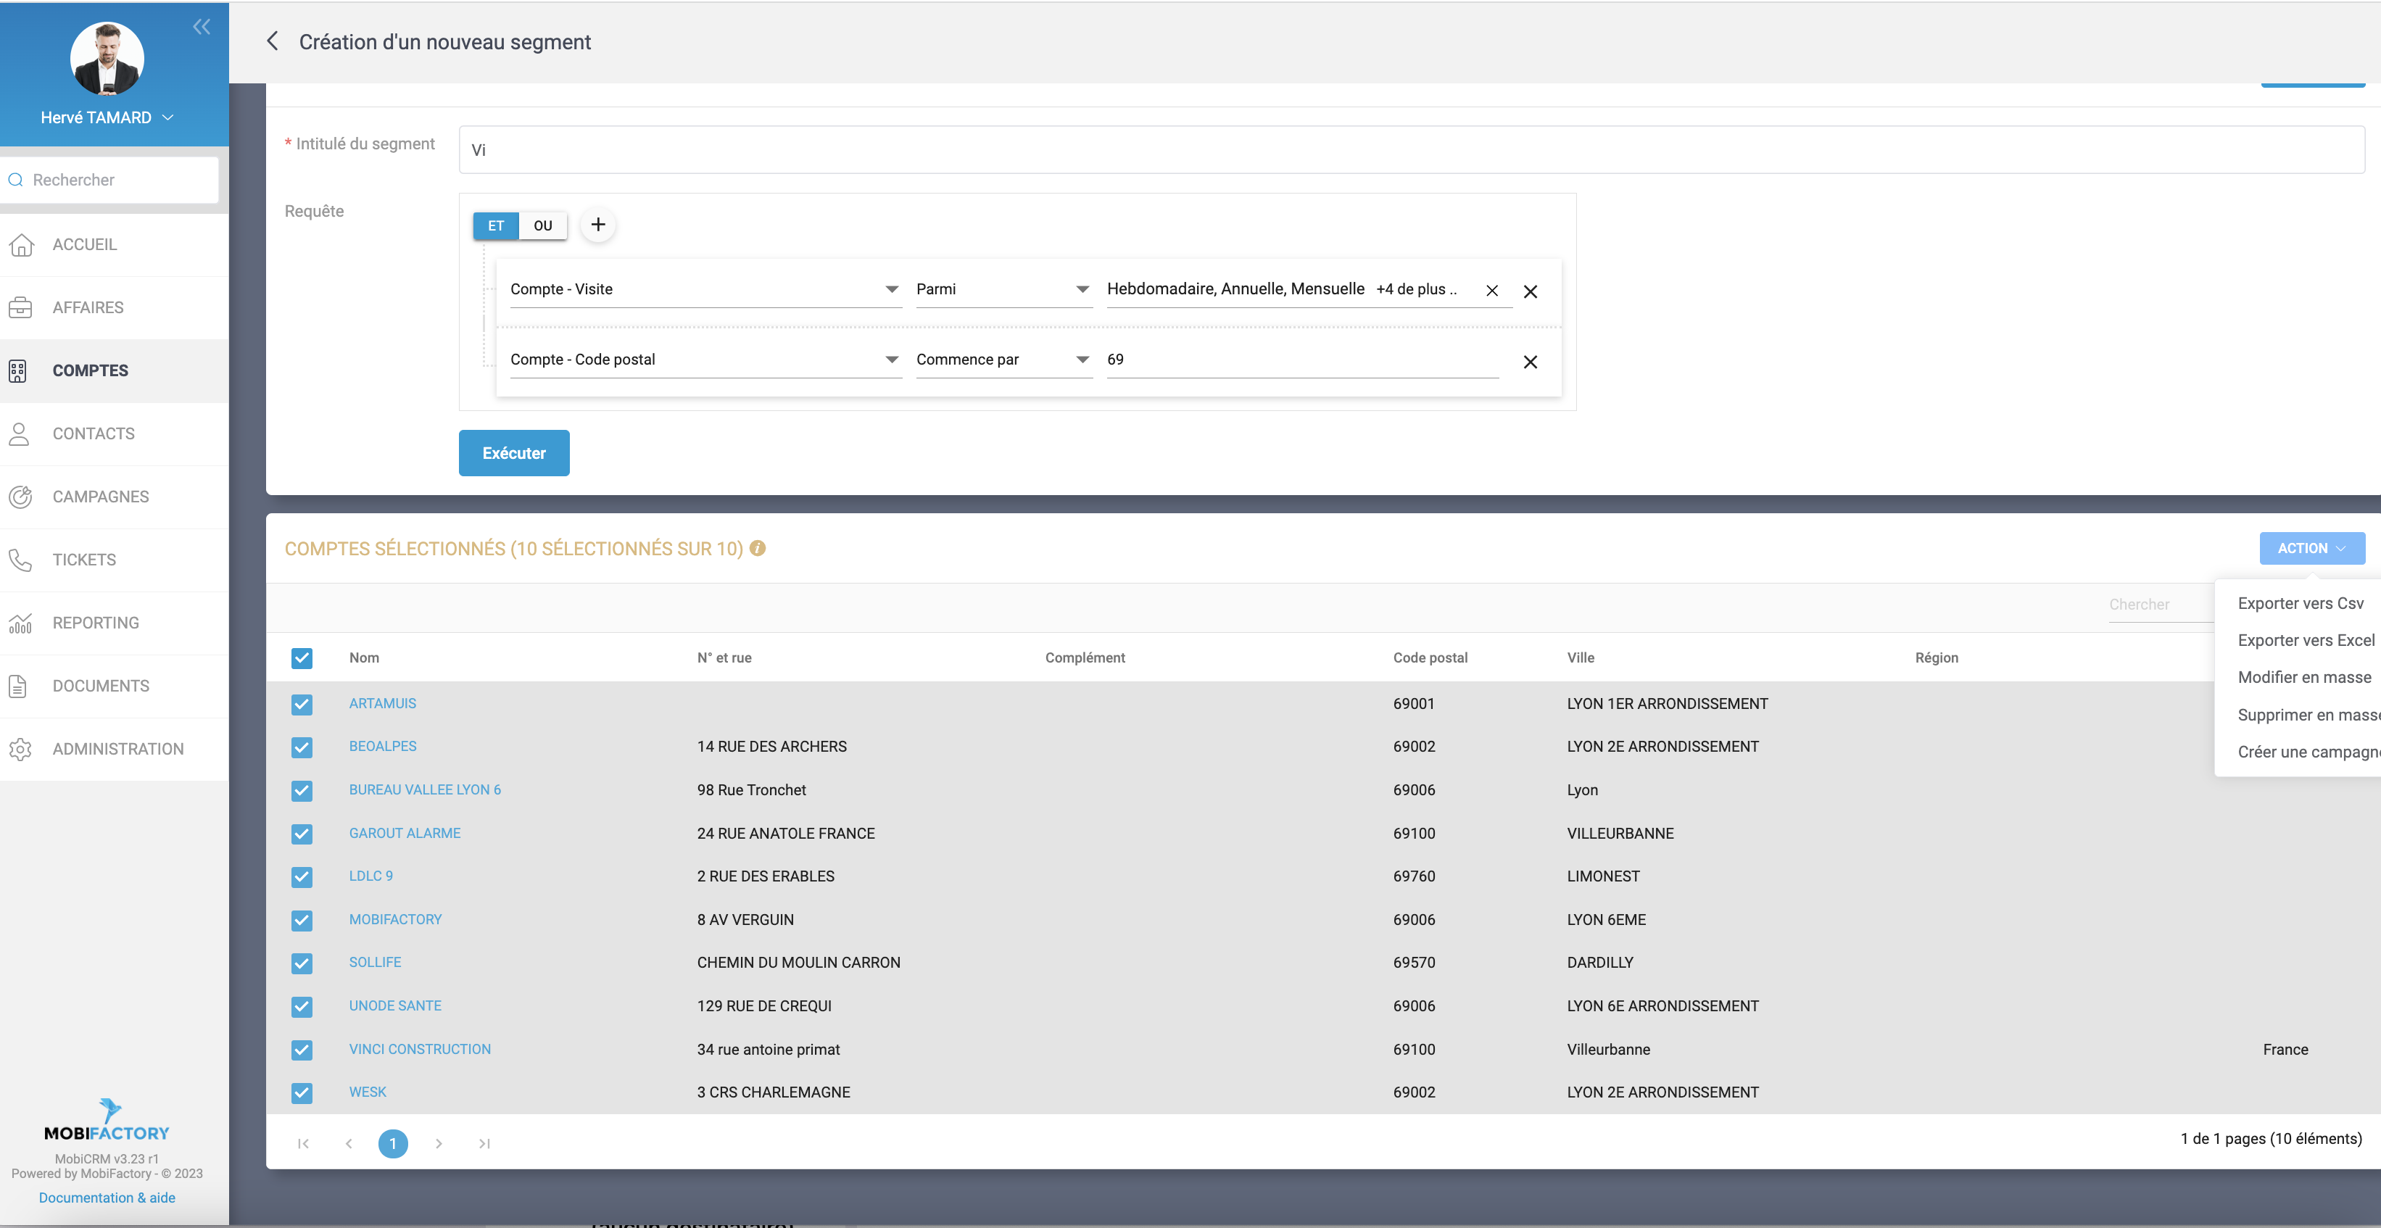This screenshot has height=1228, width=2381.
Task: Collapse the sidebar with double-chevron icon
Action: pos(202,27)
